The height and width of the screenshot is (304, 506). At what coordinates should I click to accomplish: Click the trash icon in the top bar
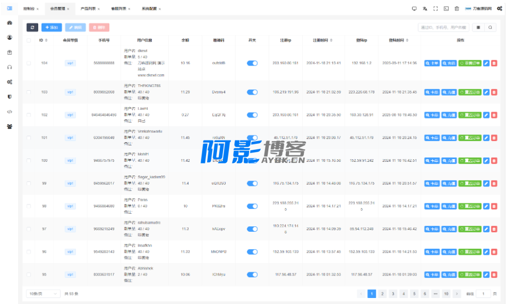(457, 9)
